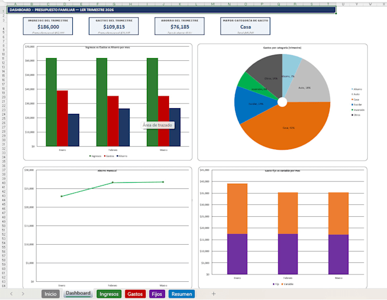387x300 pixels.
Task: Click the Enero green Ingresos bar
Action: point(51,102)
